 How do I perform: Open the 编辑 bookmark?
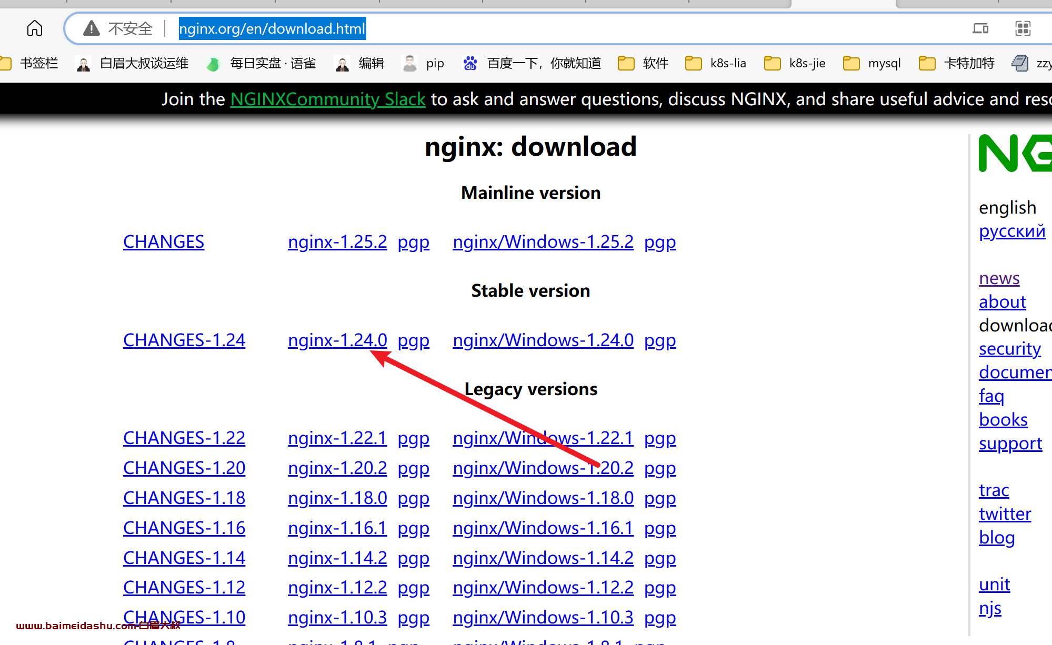360,63
